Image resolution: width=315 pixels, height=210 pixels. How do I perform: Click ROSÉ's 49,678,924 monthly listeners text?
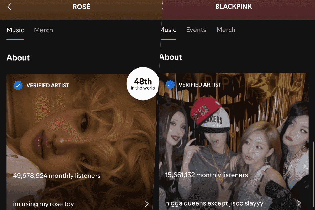57,176
